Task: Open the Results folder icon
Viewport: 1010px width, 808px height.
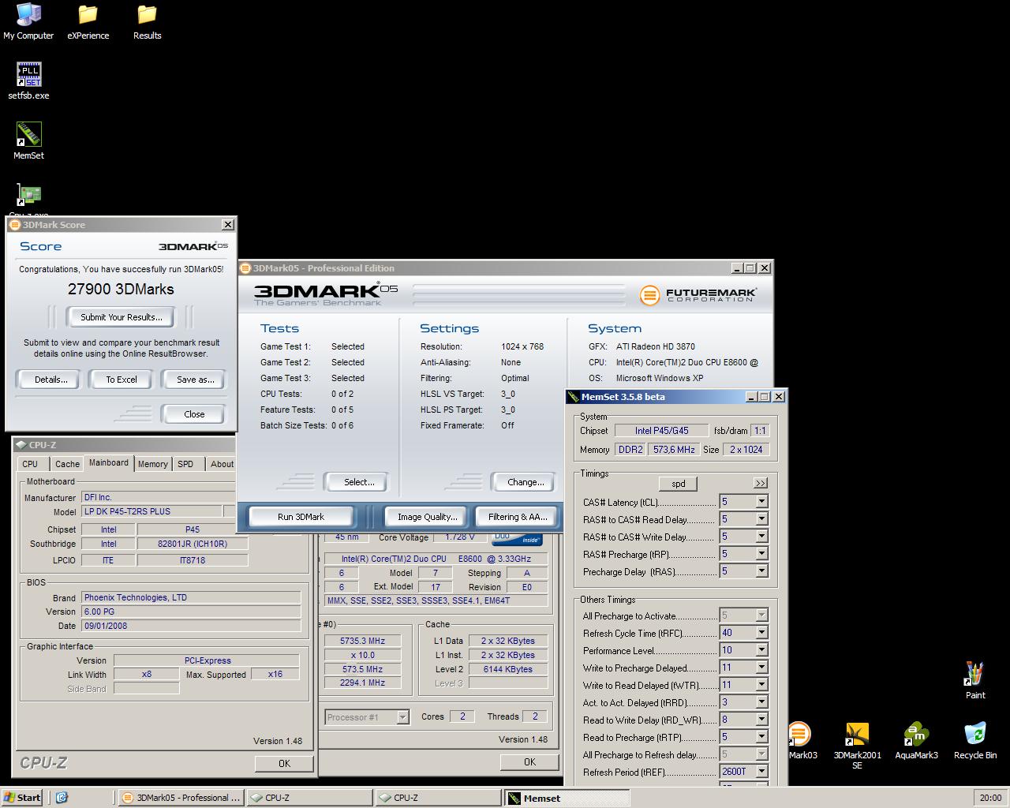Action: click(147, 21)
